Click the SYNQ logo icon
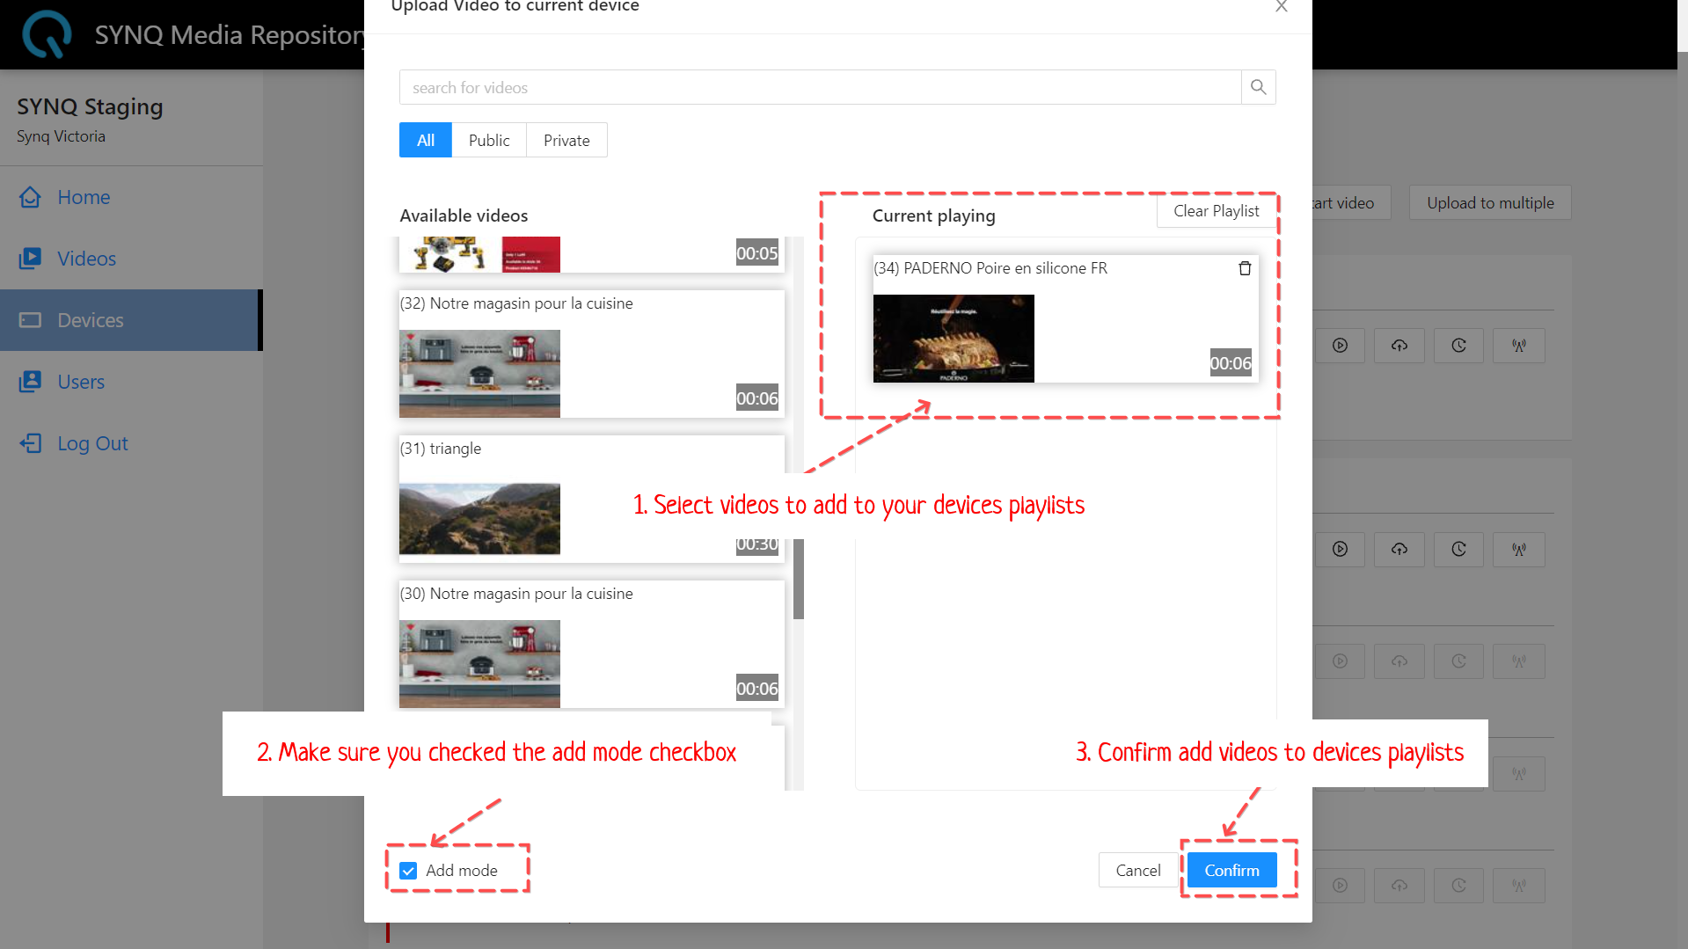The height and width of the screenshot is (949, 1688). [46, 34]
